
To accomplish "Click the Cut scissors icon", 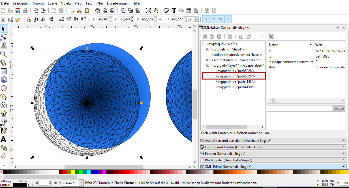I will tap(80, 11).
